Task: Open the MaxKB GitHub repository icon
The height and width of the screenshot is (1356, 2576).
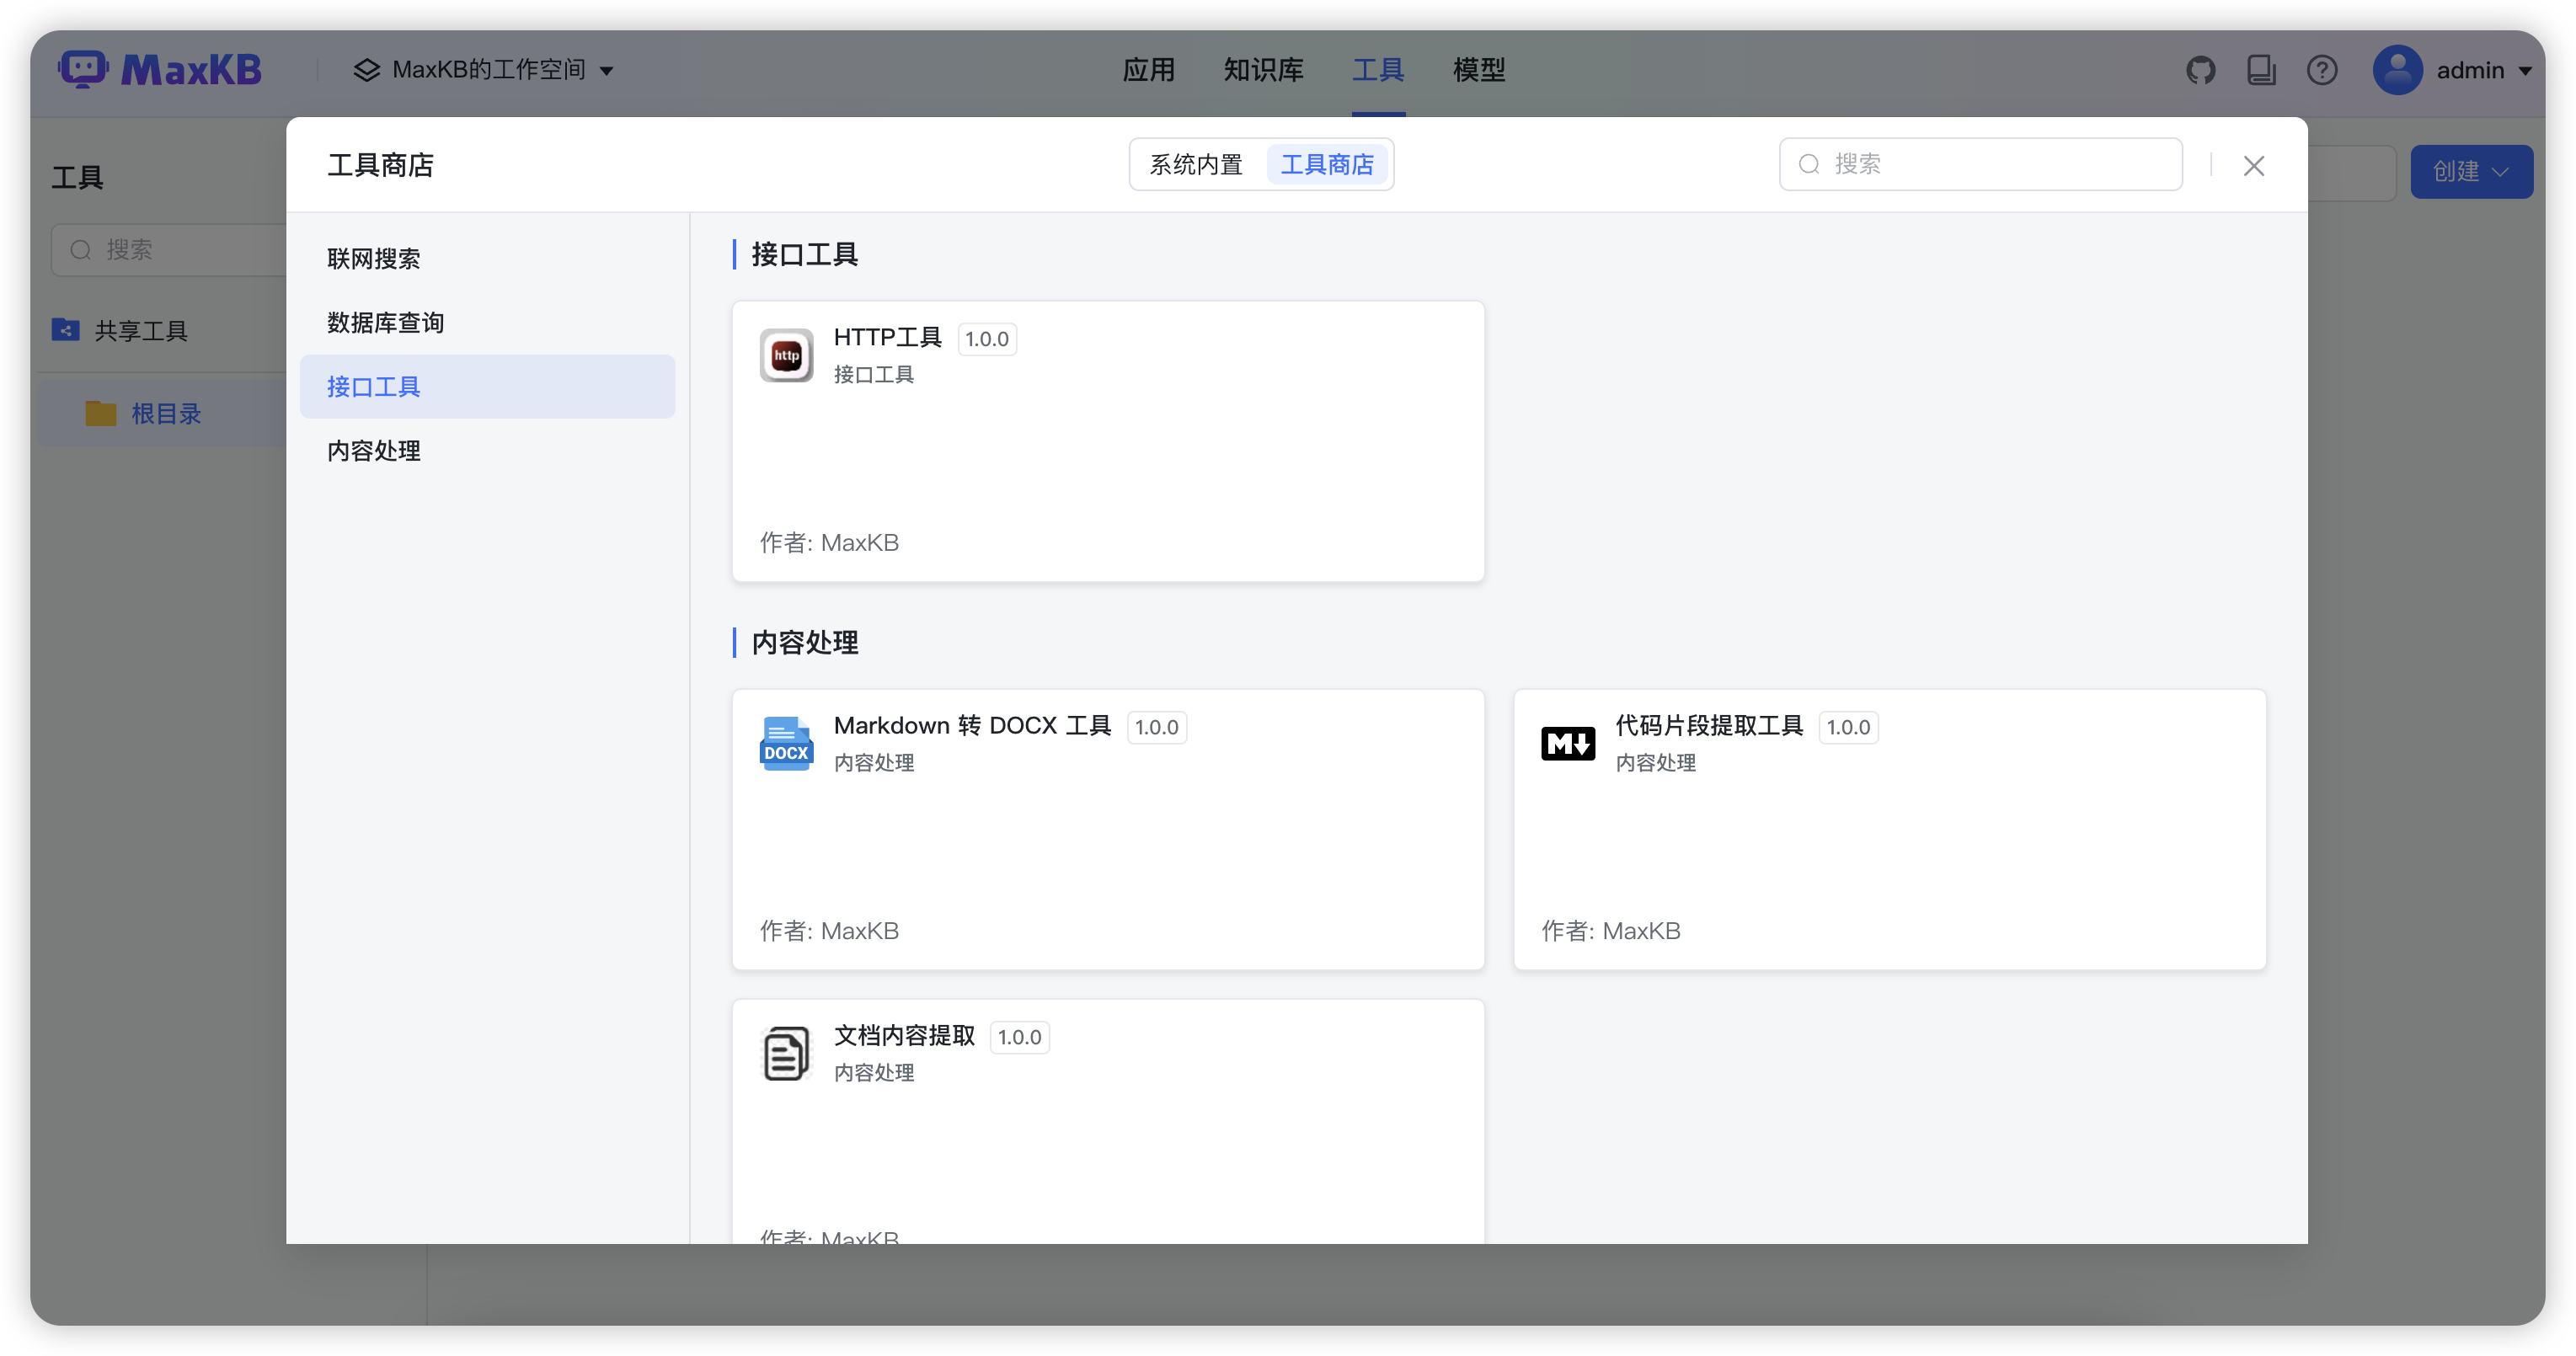Action: 2201,70
